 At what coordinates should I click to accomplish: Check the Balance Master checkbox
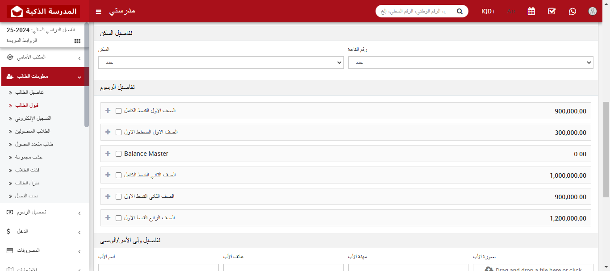click(118, 153)
